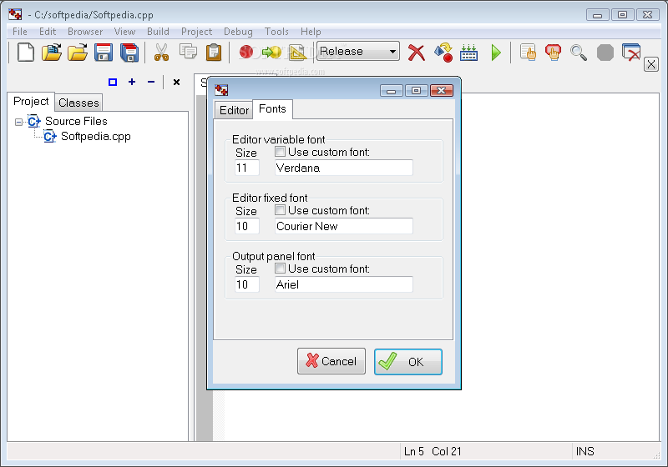Image resolution: width=668 pixels, height=467 pixels.
Task: Open the File menu
Action: click(x=19, y=32)
